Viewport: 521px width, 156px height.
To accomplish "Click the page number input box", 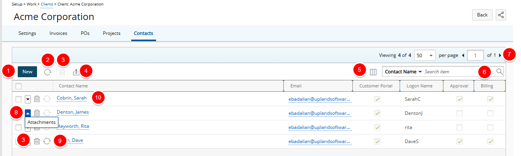I will pos(475,56).
